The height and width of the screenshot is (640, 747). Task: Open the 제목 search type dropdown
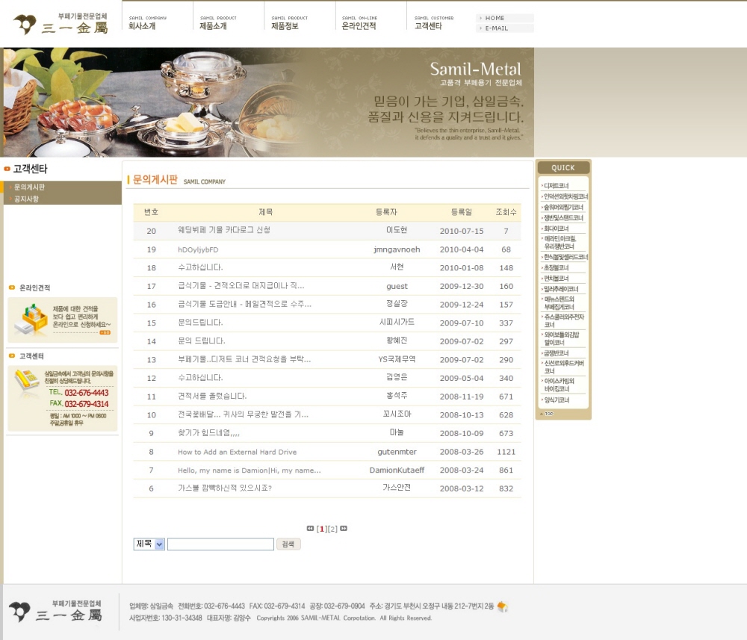coord(149,544)
